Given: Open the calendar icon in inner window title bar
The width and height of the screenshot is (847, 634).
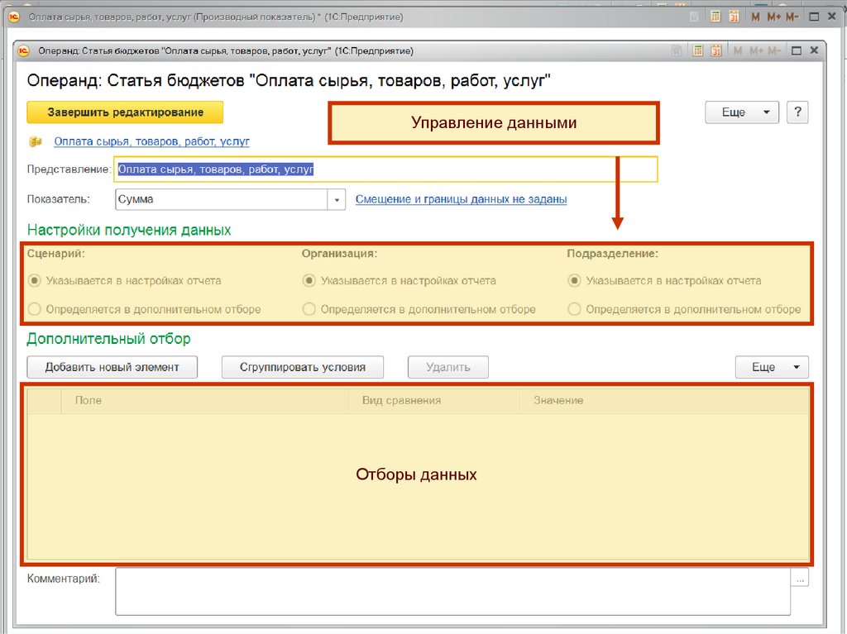Looking at the screenshot, I should [716, 50].
